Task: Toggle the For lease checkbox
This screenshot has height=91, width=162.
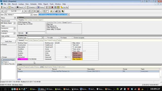Action: pos(59,38)
